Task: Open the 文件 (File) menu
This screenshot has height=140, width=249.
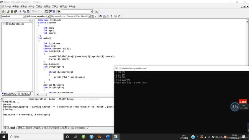Action: [x=7, y=7]
